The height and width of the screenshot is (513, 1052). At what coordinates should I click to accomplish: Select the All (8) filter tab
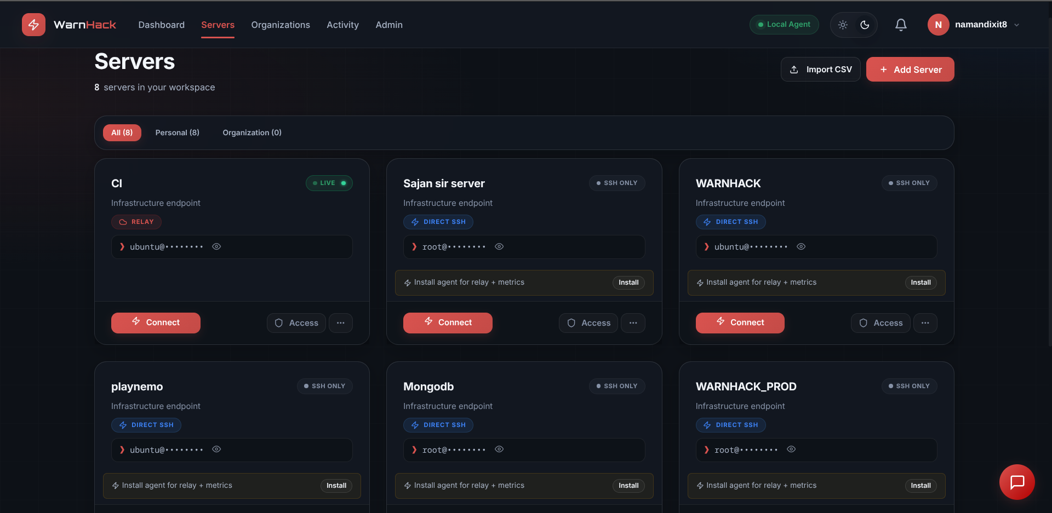(x=122, y=132)
